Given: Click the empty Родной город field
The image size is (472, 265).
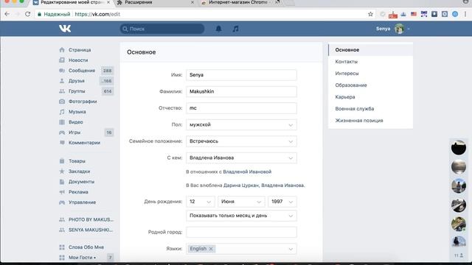Looking at the screenshot, I should (241, 233).
